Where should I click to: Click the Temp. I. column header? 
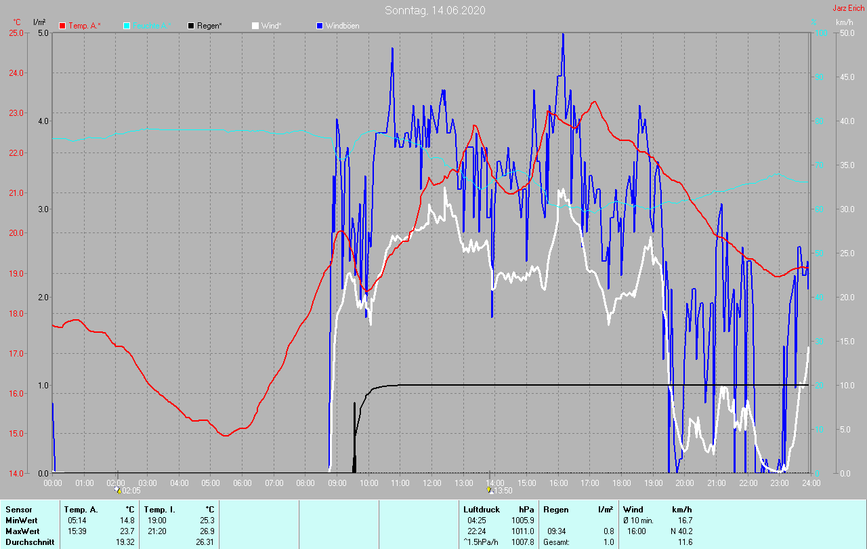tap(159, 509)
